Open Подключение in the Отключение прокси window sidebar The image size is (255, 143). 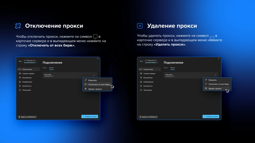click(29, 69)
